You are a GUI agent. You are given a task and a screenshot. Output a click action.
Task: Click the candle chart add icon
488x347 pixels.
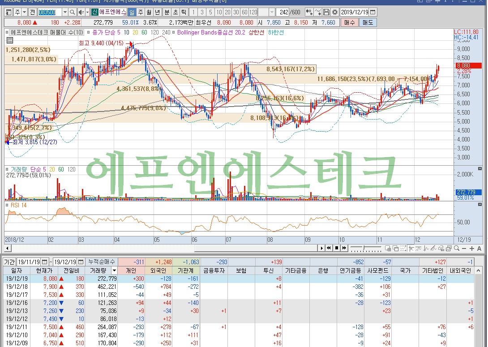(309, 12)
